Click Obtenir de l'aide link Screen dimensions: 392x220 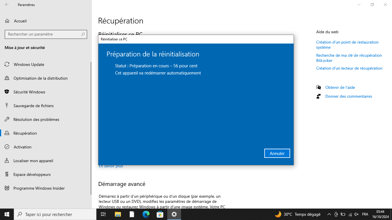(x=340, y=87)
